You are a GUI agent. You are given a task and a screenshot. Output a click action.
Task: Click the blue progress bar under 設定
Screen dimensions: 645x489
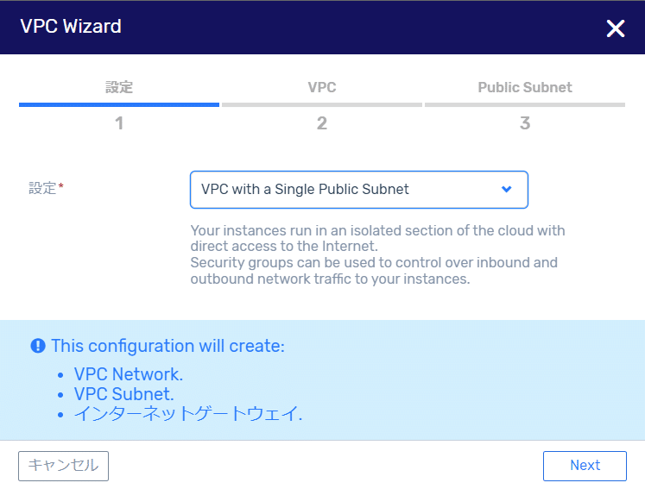tap(119, 105)
